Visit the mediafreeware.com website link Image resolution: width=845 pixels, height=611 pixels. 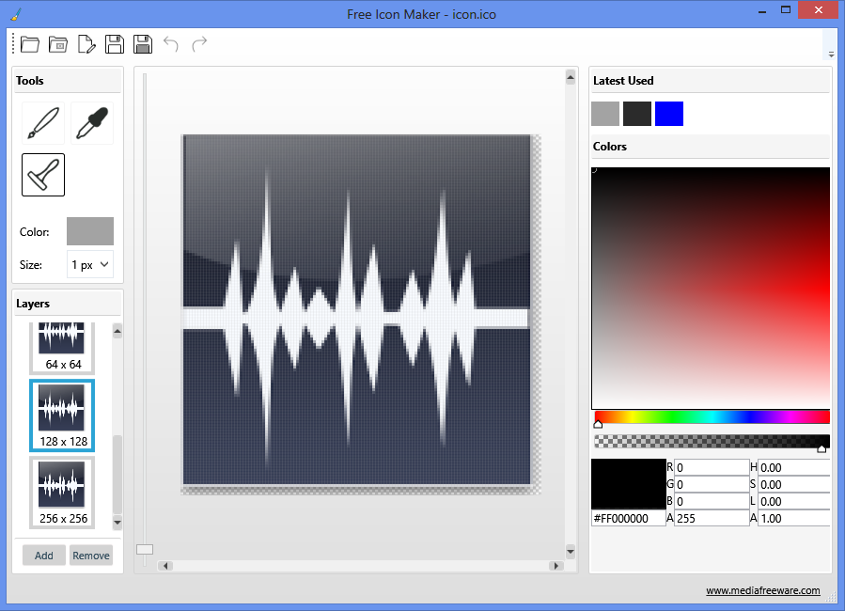click(763, 590)
